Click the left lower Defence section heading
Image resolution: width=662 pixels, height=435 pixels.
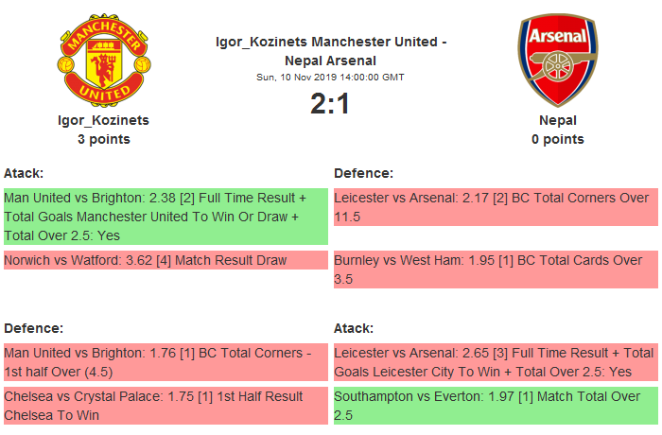pos(33,328)
